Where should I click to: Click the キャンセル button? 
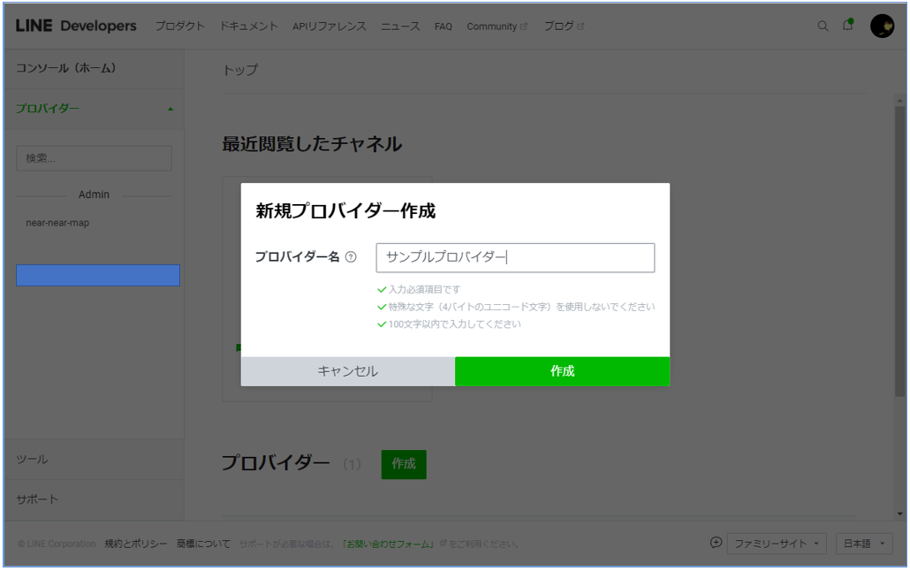click(x=345, y=371)
